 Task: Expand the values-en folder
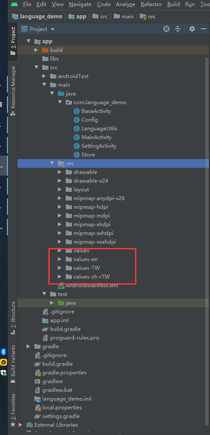pyautogui.click(x=59, y=259)
